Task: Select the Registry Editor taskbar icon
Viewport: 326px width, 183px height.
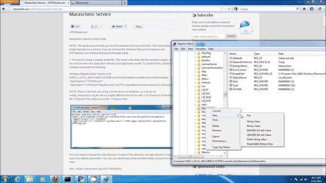Action: 106,179
